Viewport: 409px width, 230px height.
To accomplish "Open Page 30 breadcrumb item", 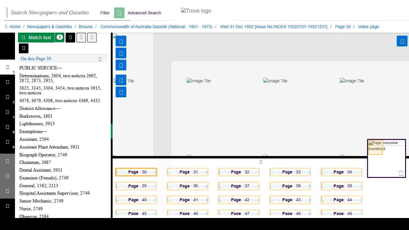I will (x=343, y=27).
